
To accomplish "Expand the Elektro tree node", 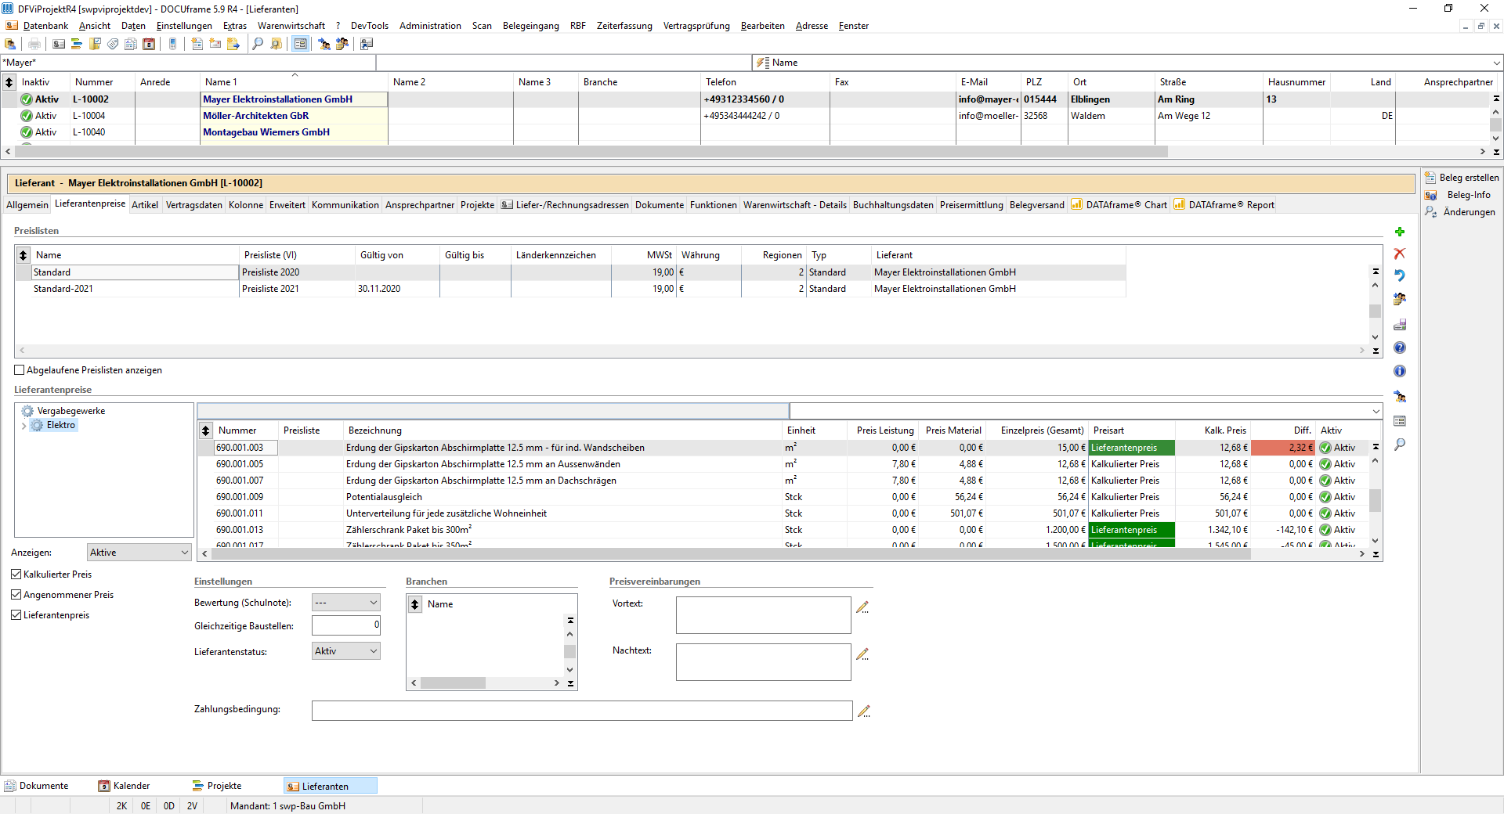I will click(x=23, y=426).
